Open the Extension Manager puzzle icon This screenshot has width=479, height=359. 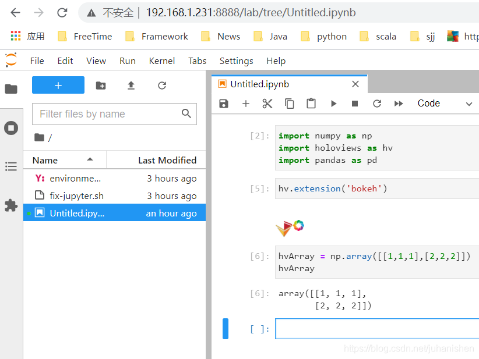tap(11, 205)
